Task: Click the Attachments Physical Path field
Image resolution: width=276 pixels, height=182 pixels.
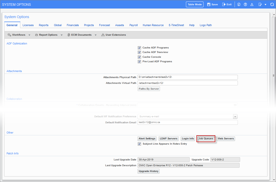Action: (187, 77)
